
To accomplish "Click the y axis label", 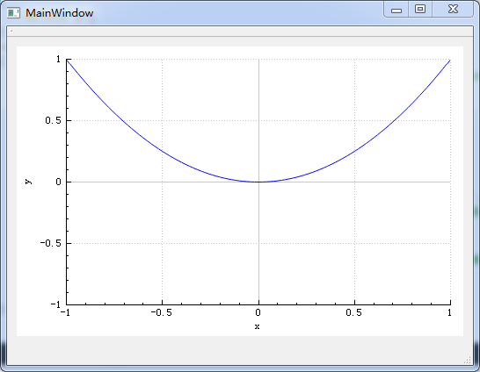I will point(28,182).
